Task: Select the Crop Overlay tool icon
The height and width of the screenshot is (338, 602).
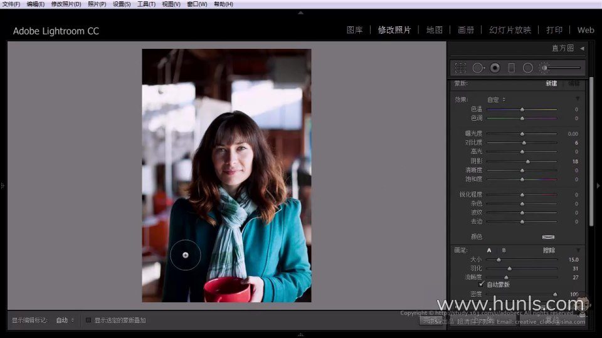Action: coord(460,68)
